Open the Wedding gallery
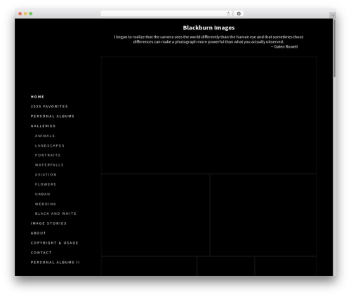 pyautogui.click(x=46, y=204)
